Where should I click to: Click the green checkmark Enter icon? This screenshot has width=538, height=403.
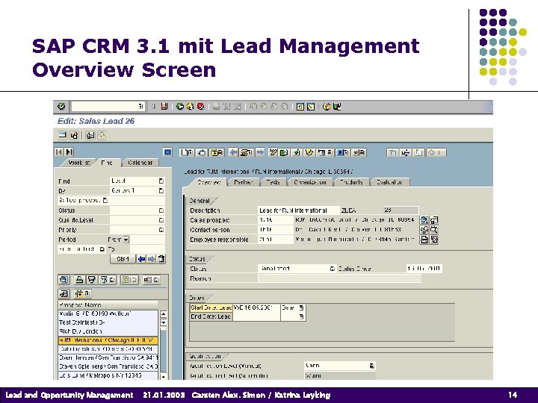[x=62, y=107]
